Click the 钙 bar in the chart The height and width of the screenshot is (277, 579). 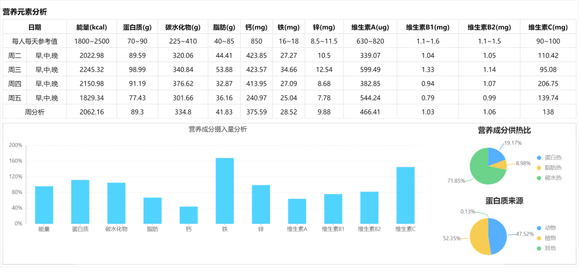(x=189, y=215)
